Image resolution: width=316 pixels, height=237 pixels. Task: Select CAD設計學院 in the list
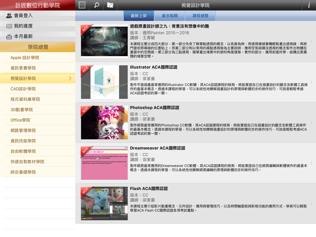[38, 89]
